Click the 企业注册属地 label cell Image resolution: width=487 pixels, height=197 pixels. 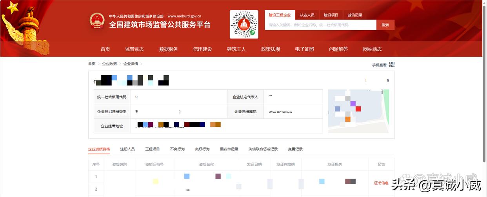[x=245, y=112]
